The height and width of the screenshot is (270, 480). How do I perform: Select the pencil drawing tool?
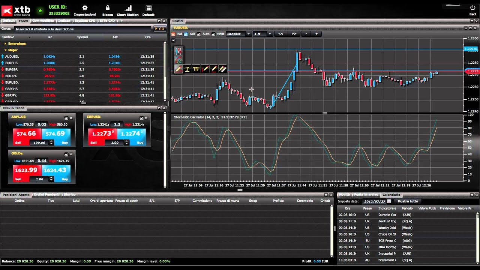178,69
